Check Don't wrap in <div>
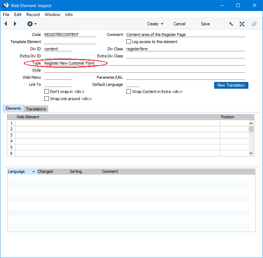263x258 pixels. click(x=46, y=92)
